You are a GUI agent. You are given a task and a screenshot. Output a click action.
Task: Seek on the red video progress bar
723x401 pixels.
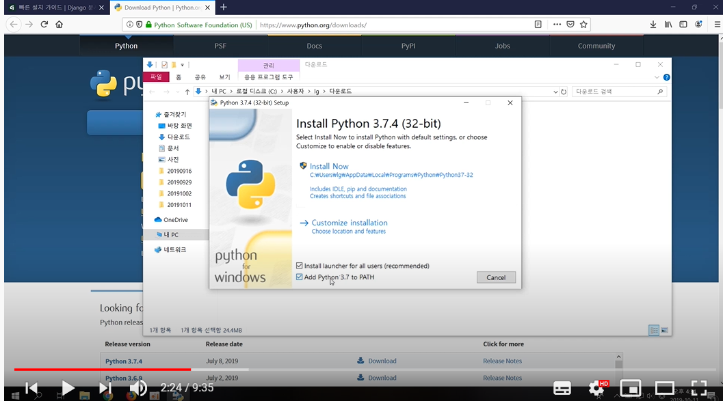click(x=103, y=369)
